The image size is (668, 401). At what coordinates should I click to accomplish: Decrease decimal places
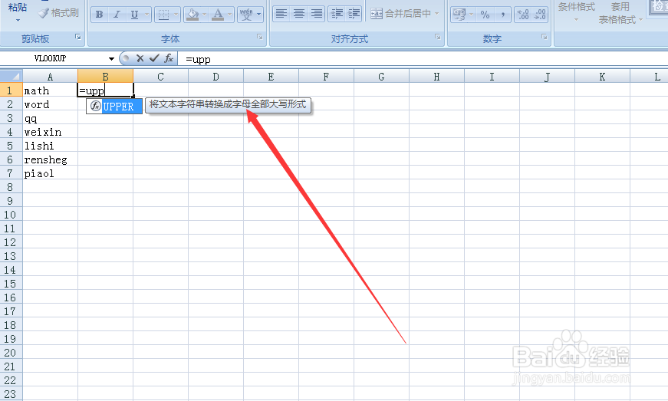click(x=540, y=15)
